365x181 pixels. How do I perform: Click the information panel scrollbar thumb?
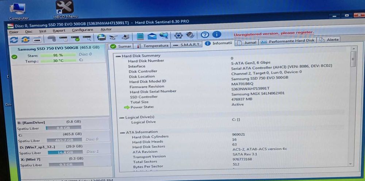pyautogui.click(x=353, y=59)
